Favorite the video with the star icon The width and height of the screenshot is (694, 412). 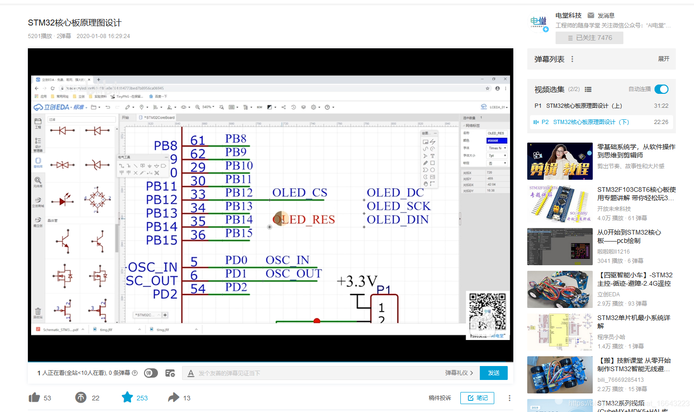pos(127,397)
